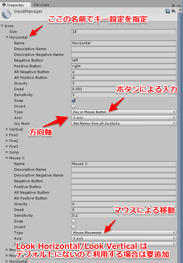Click the InputManager gear asset icon
183x263 pixels.
(6, 14)
